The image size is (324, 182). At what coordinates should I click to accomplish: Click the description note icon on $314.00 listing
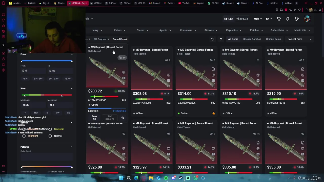click(x=213, y=69)
